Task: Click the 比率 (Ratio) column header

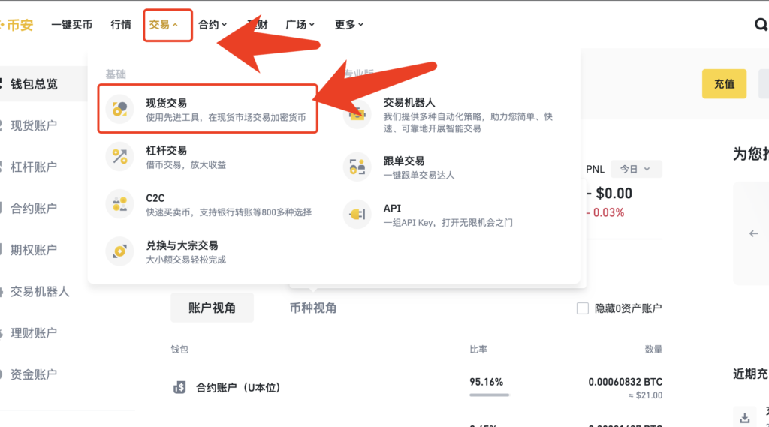Action: coord(478,350)
